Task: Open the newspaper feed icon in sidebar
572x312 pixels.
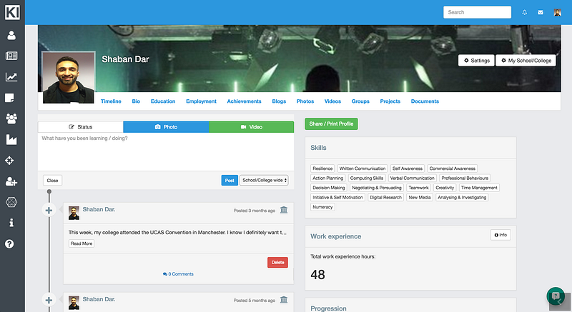Action: 11,56
